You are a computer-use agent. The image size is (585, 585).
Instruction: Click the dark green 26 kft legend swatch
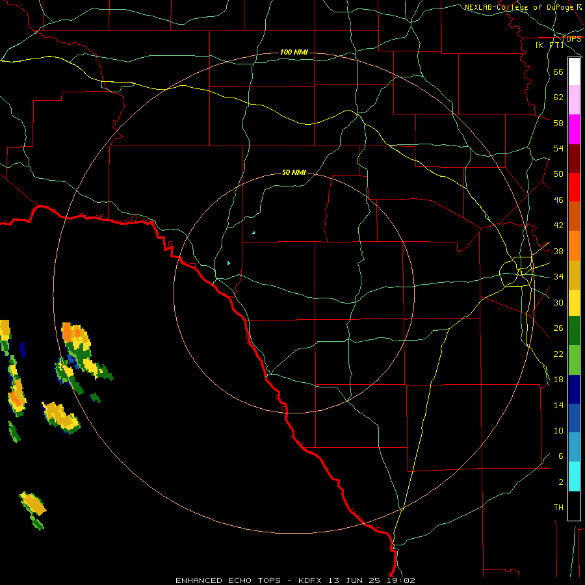coord(574,331)
